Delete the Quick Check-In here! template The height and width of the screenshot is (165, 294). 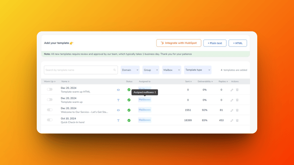point(237,121)
